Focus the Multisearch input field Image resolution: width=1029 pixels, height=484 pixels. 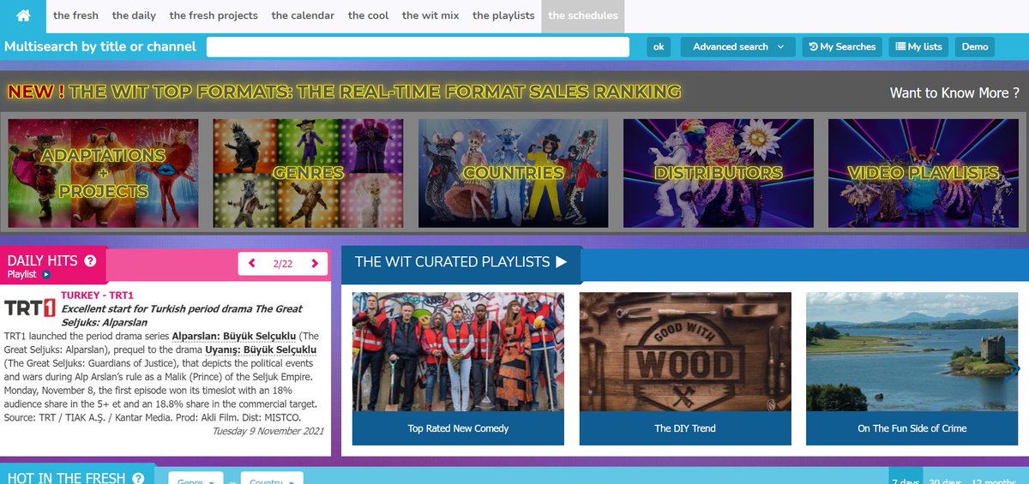coord(418,47)
